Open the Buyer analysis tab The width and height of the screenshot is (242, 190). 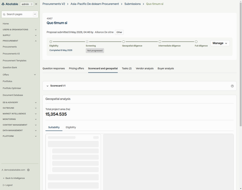(166, 69)
